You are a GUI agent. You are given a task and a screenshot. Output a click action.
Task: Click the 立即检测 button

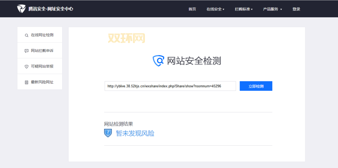tap(256, 86)
